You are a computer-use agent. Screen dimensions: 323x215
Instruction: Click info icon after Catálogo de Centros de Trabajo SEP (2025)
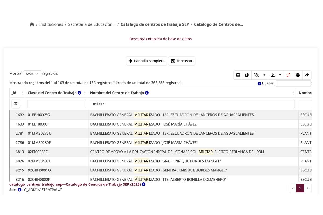(x=143, y=184)
